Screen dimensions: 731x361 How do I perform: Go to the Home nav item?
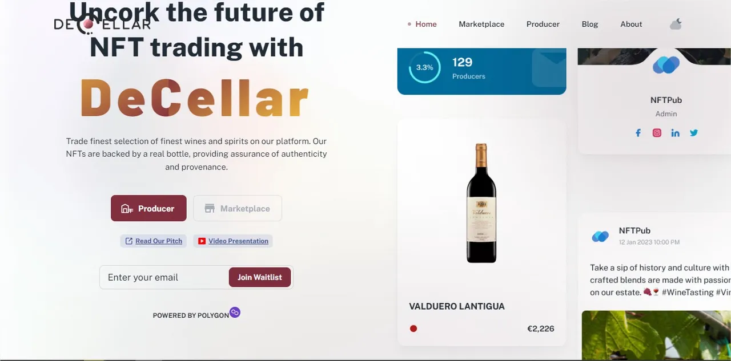coord(425,24)
